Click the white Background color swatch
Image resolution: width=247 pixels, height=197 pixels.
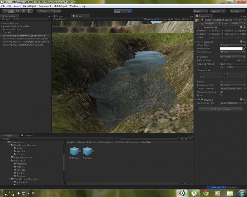coord(231,49)
